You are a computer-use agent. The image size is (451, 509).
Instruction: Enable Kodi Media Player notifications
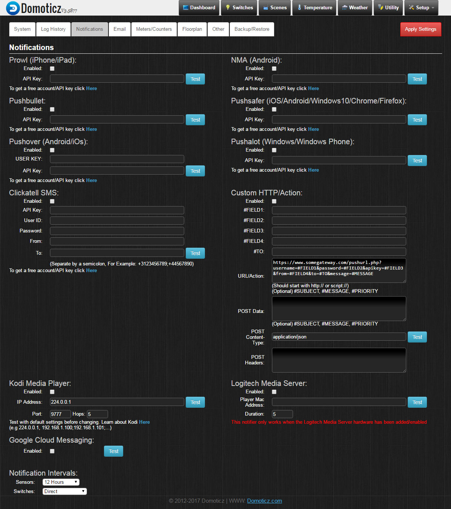click(52, 392)
